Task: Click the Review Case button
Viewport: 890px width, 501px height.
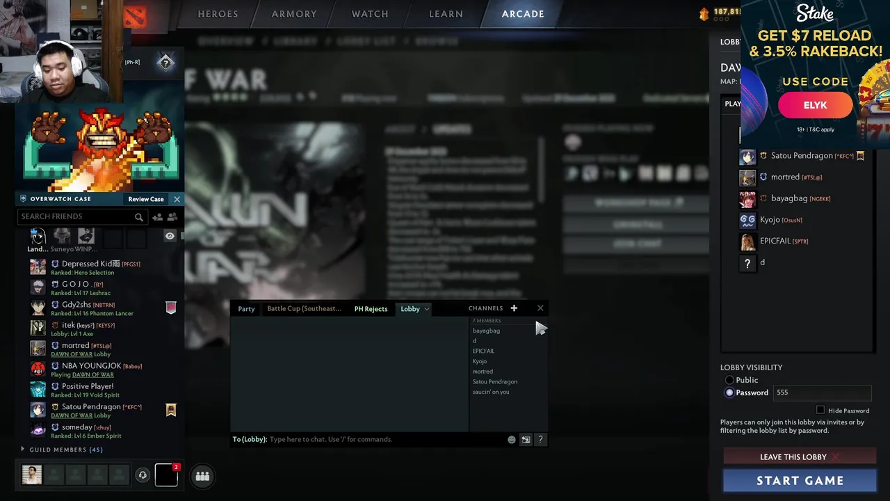Action: 146,199
